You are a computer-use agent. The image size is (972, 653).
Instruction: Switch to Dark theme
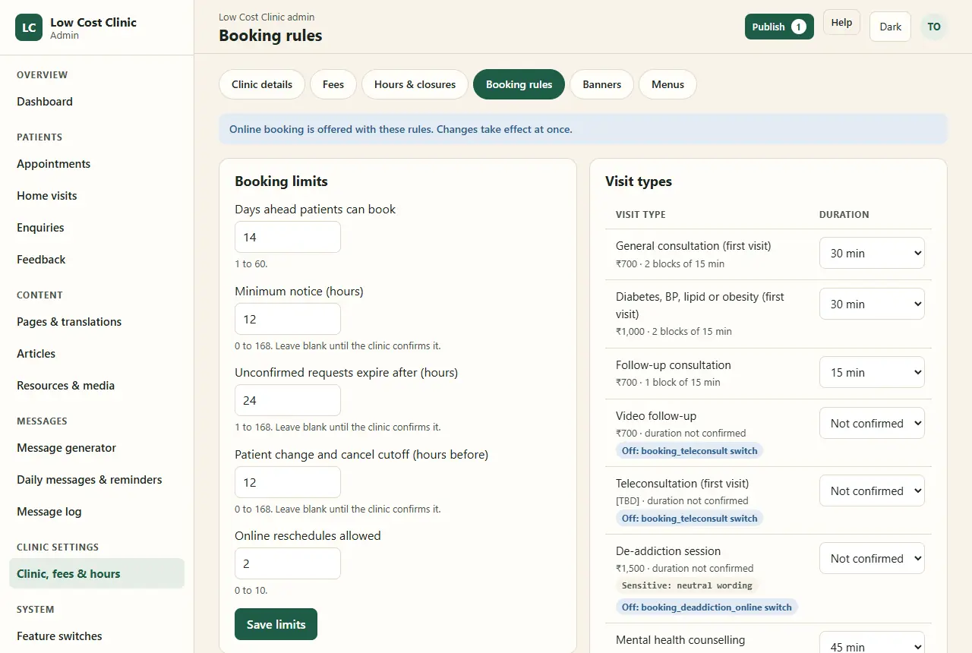pos(890,27)
